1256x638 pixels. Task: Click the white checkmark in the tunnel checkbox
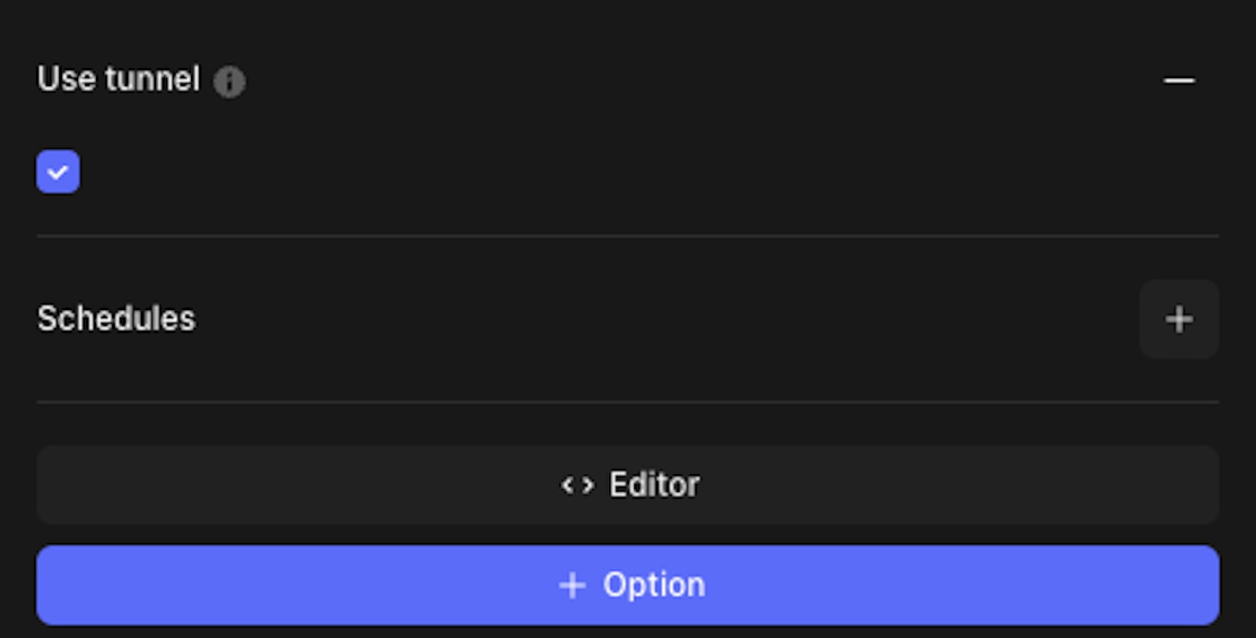coord(58,172)
